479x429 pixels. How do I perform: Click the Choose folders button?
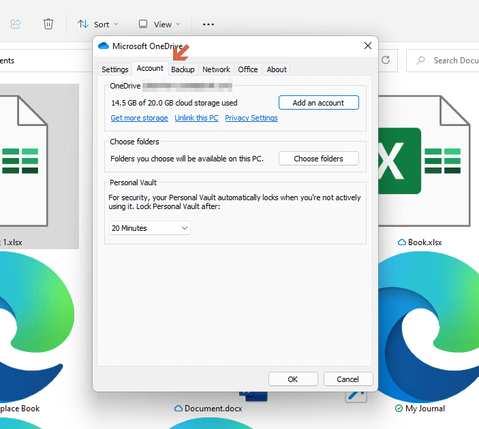pyautogui.click(x=319, y=159)
